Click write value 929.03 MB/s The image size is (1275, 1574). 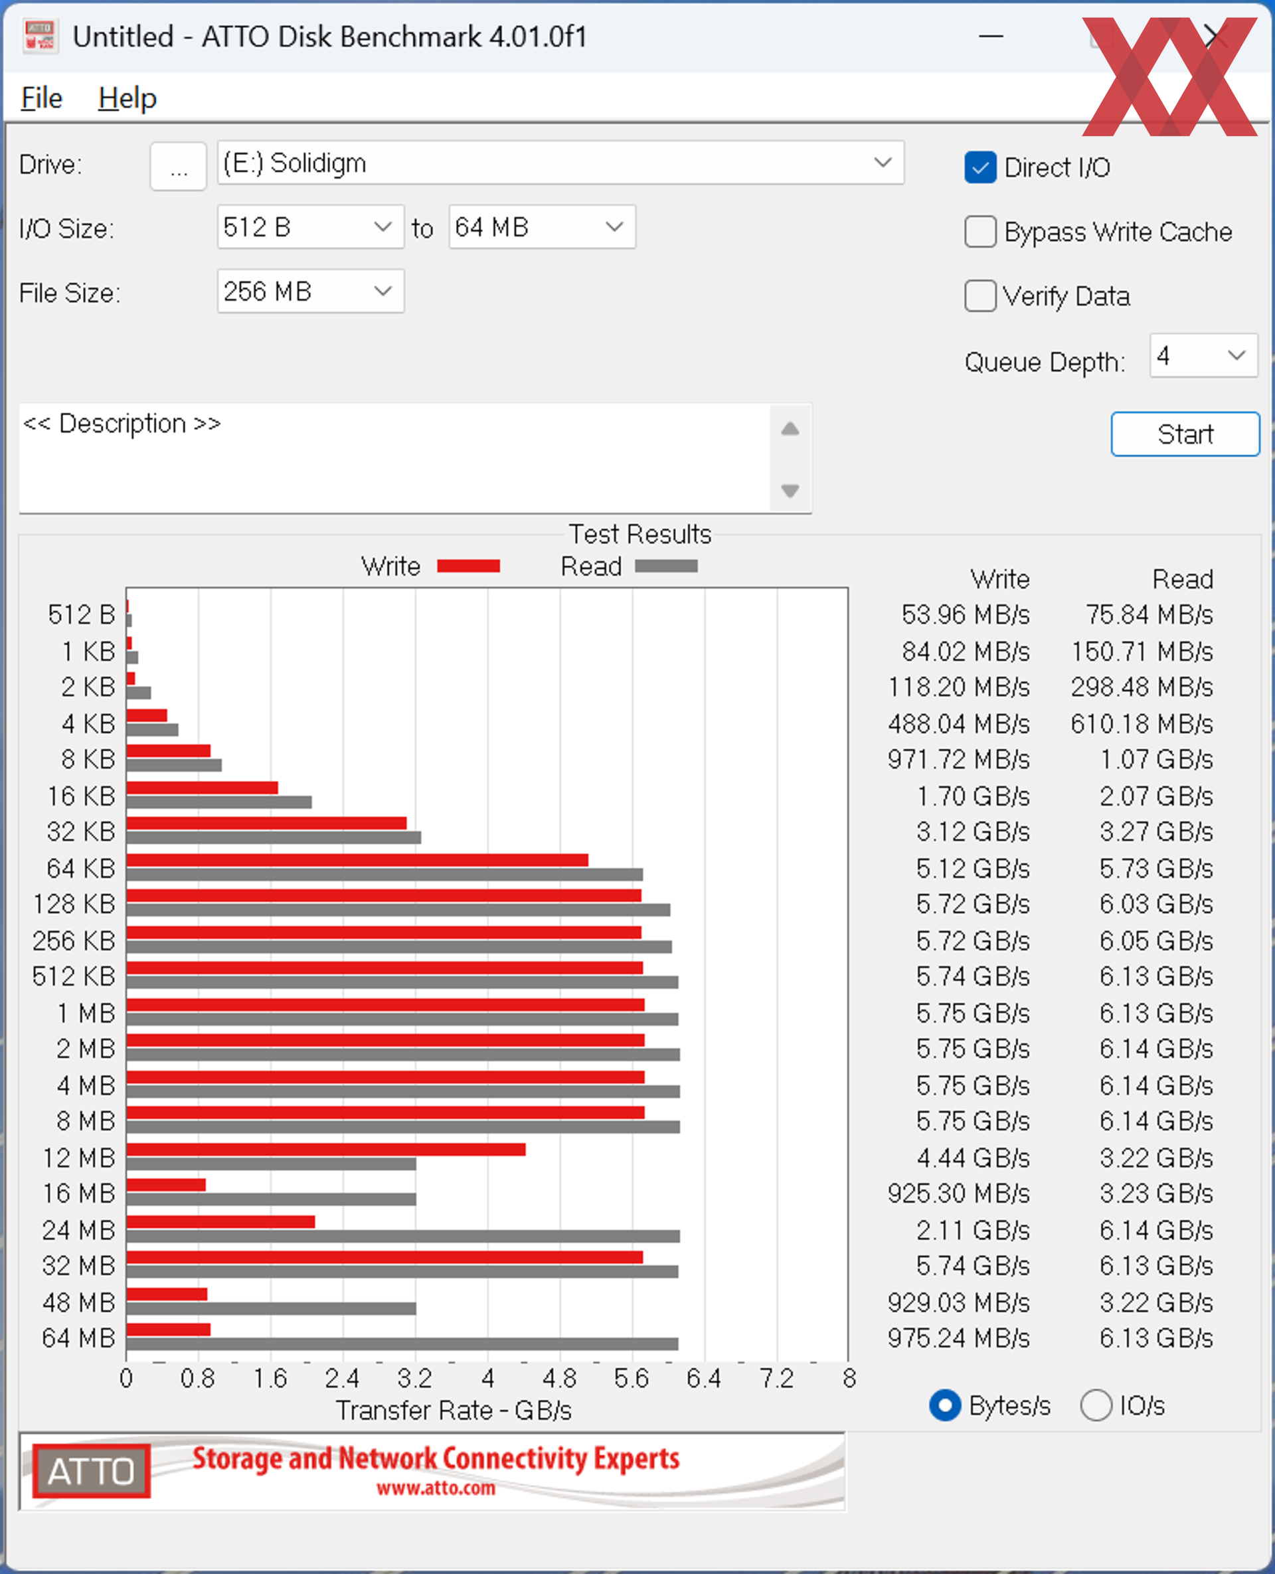(x=958, y=1302)
